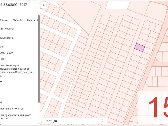Image resolution: width=168 pixels, height=126 pixels.
Task: Expand the Легенда dropdown
Action: pyautogui.click(x=74, y=121)
